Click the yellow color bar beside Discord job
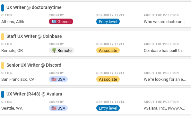This screenshot has height=116, width=191. 3,65
